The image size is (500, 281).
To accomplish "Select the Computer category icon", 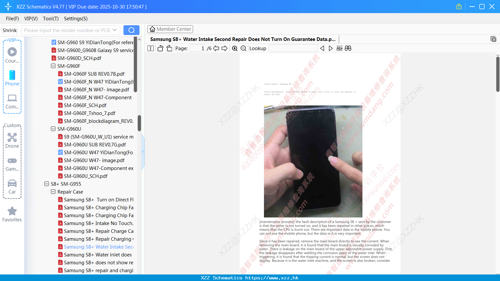I will [x=12, y=101].
